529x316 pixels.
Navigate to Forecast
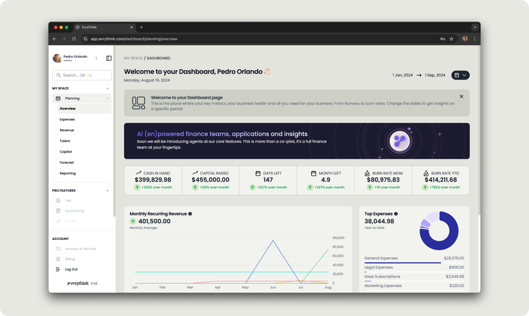pos(67,163)
